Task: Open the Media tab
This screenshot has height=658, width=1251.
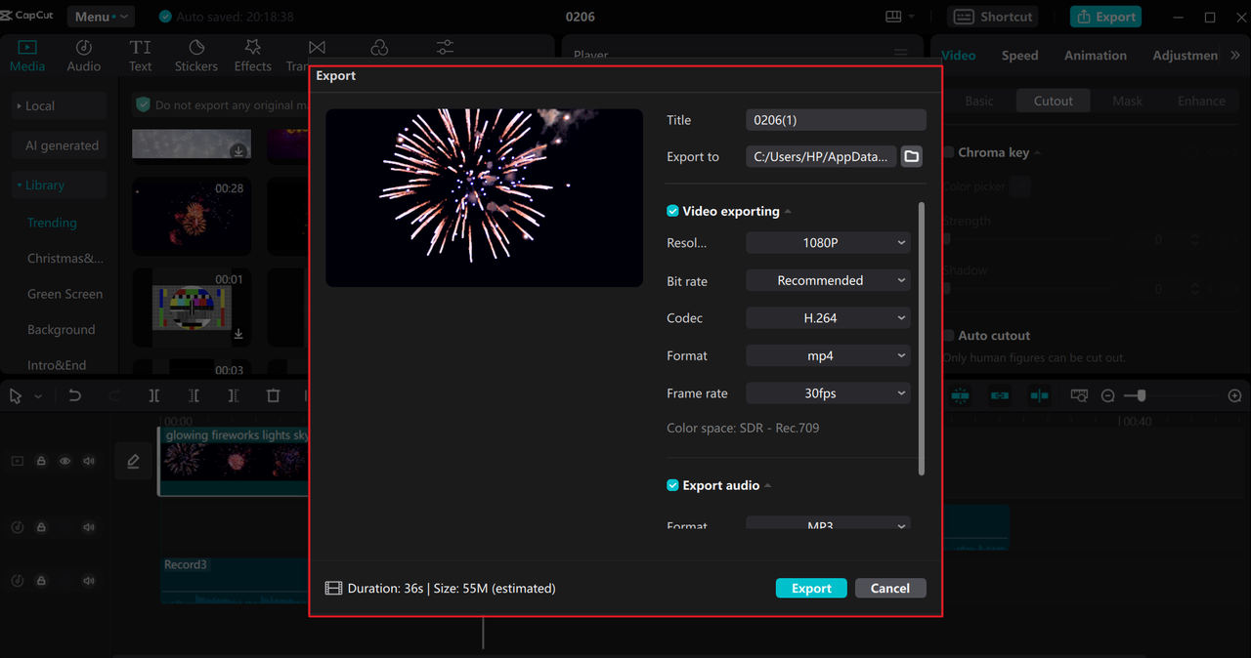Action: (x=27, y=56)
